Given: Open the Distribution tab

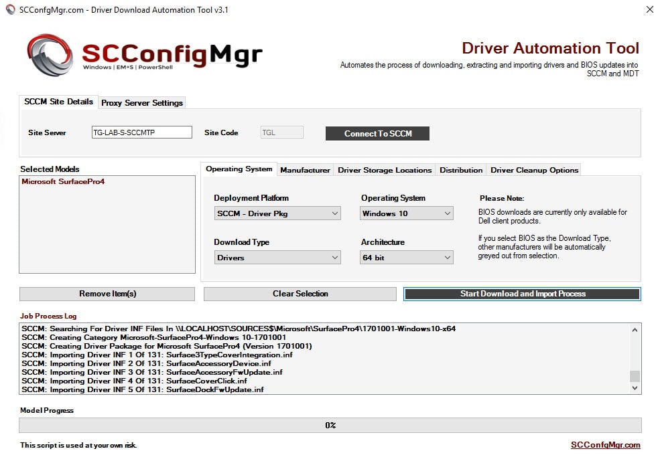Looking at the screenshot, I should [x=461, y=170].
